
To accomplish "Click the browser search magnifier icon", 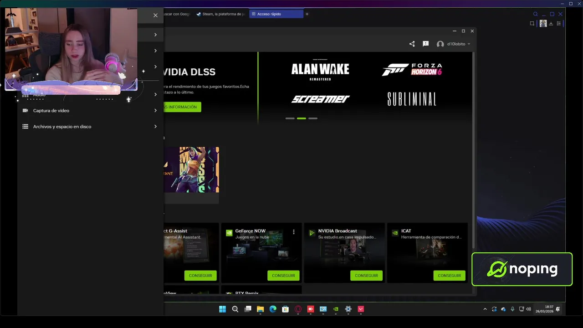I will coord(536,14).
